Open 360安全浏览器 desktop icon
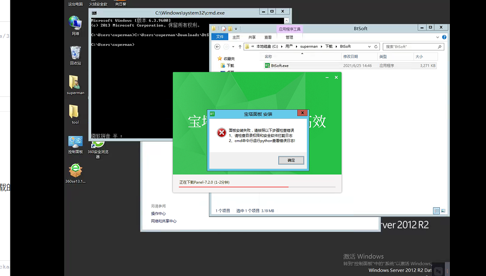Screen dimensions: 486x276 (x=98, y=149)
